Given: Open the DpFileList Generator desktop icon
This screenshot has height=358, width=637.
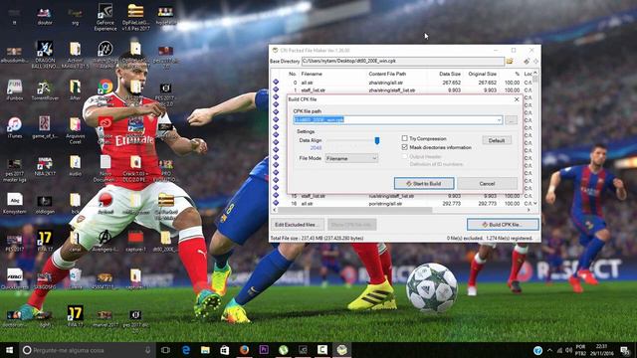Looking at the screenshot, I should pos(135,18).
